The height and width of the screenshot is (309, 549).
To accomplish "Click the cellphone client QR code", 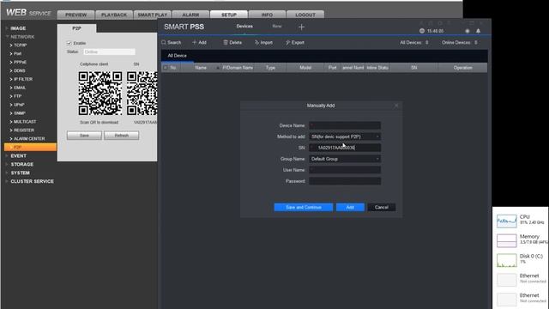I will [100, 94].
